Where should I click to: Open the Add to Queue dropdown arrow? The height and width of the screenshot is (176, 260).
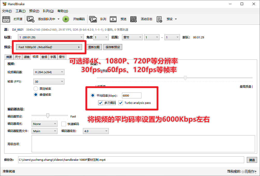pos(59,19)
